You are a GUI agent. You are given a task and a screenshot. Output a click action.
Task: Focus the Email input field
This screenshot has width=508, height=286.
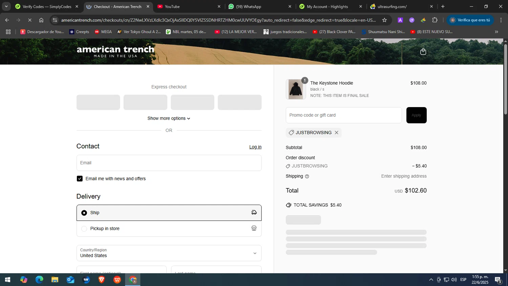169,163
